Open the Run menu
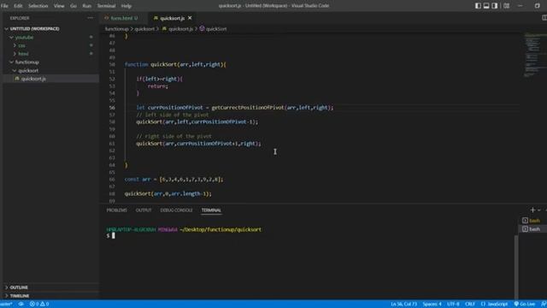Screen dimensions: 547x308 pos(86,6)
